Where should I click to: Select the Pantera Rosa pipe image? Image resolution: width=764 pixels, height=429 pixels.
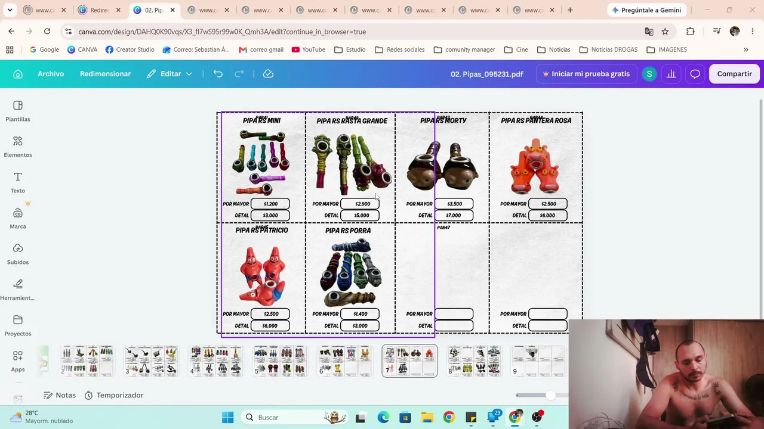tap(535, 166)
